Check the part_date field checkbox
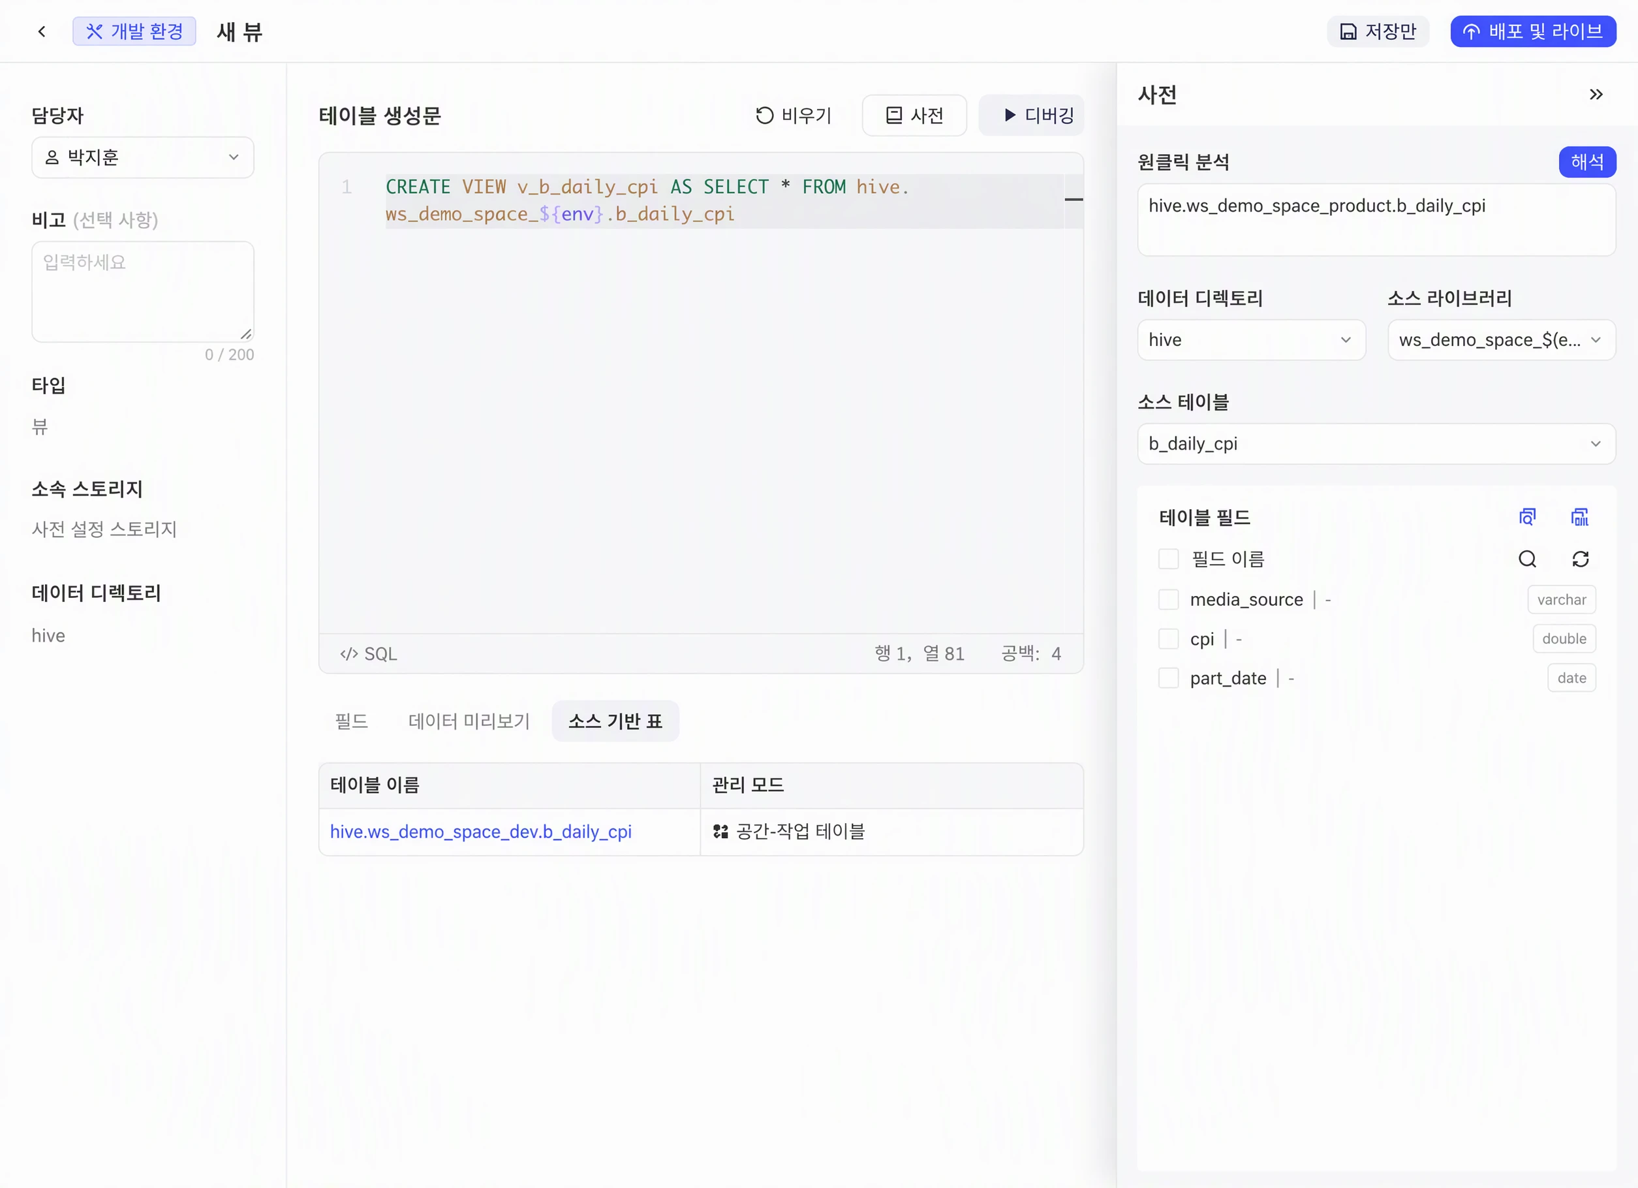 coord(1169,678)
